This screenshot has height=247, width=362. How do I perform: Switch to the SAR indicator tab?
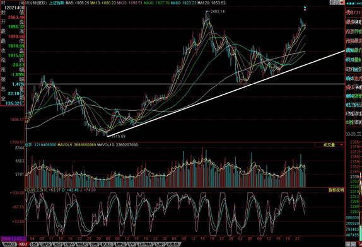pyautogui.click(x=160, y=244)
